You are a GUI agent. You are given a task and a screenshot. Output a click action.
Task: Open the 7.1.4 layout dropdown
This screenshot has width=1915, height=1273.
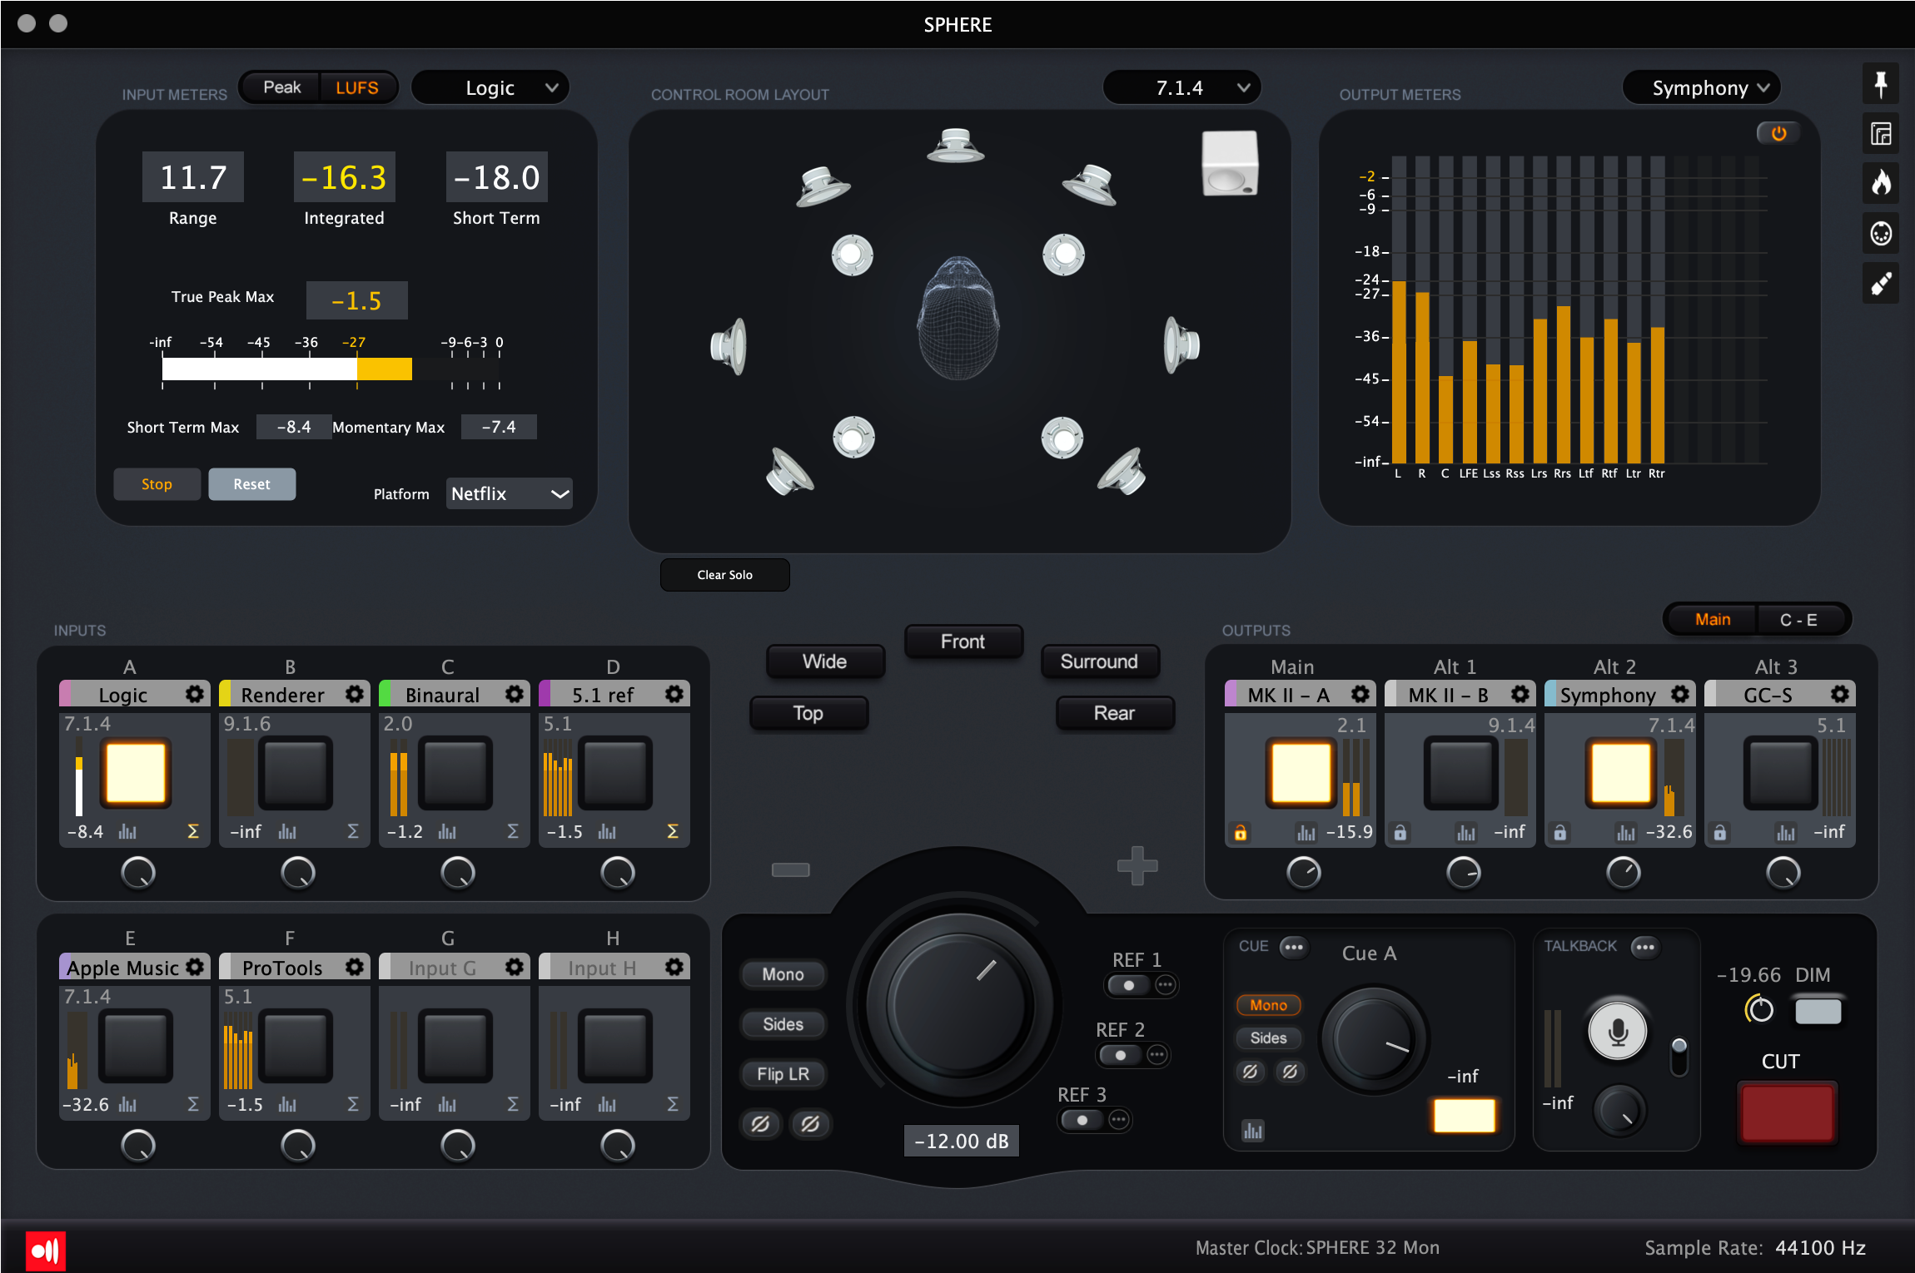(1181, 87)
